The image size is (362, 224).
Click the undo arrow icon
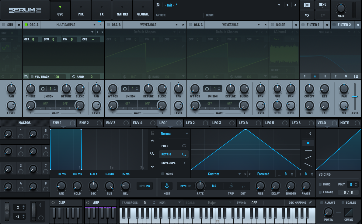[307, 15]
